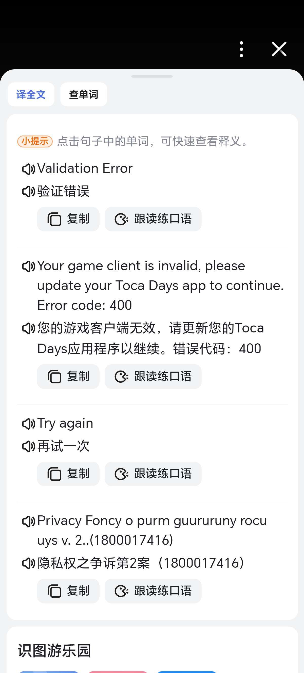Play audio for "Try again"
Image resolution: width=304 pixels, height=673 pixels.
coord(28,424)
